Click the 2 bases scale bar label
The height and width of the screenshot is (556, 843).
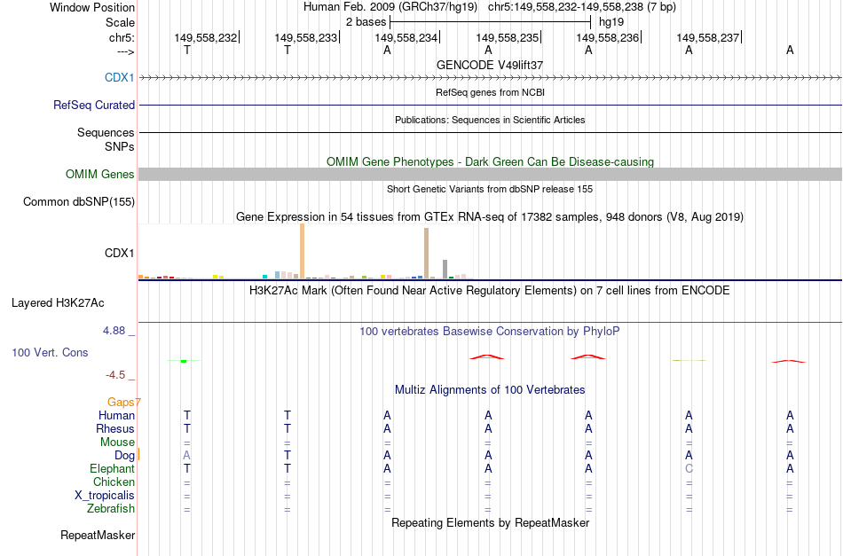click(366, 22)
